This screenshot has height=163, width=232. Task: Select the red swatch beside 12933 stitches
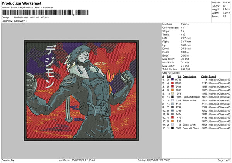172,83
